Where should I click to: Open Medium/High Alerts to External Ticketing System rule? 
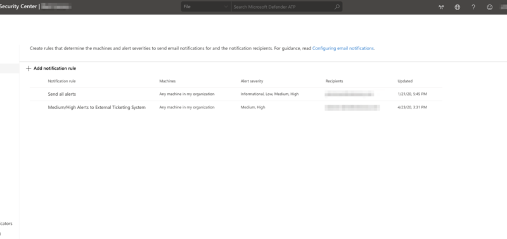pyautogui.click(x=97, y=107)
